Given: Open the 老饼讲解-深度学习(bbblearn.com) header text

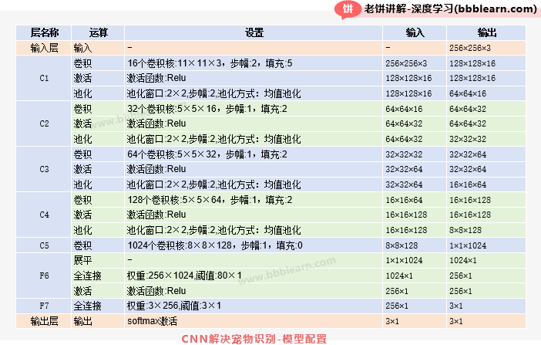Looking at the screenshot, I should pyautogui.click(x=451, y=8).
